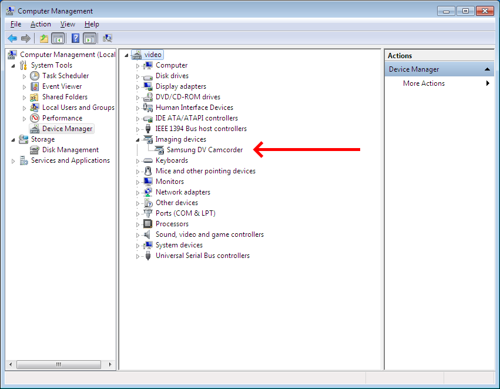Click the Task Scheduler clock icon
This screenshot has height=389, width=500.
click(35, 76)
